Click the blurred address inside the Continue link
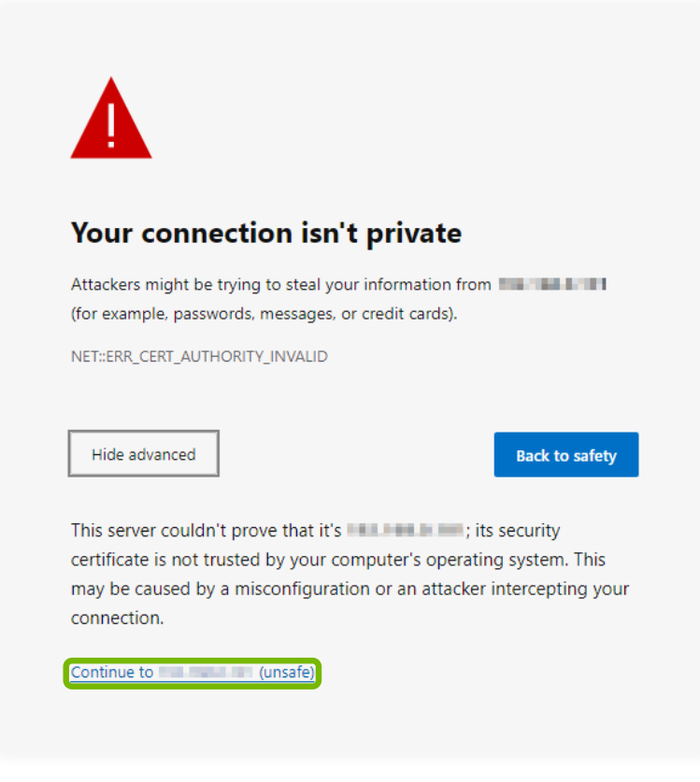The image size is (700, 782). tap(206, 673)
